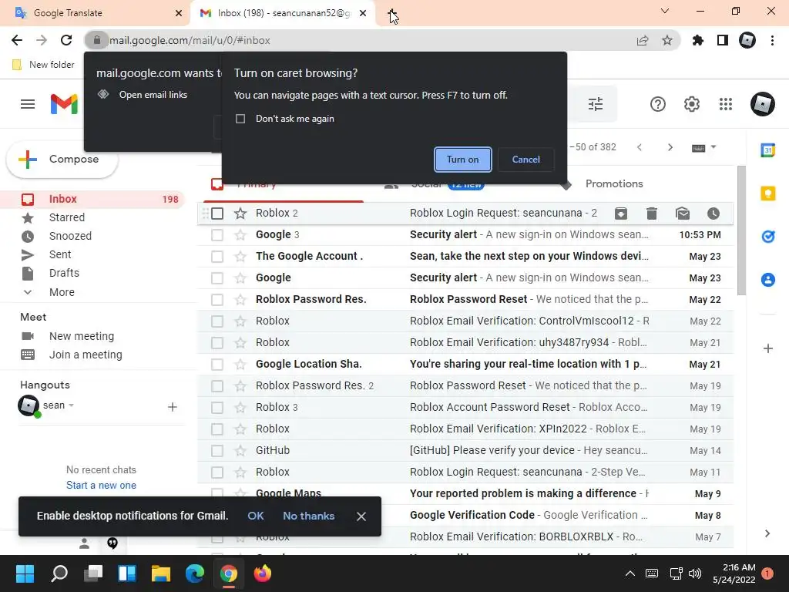
Task: Select The Google Account email checkbox
Action: (x=217, y=257)
